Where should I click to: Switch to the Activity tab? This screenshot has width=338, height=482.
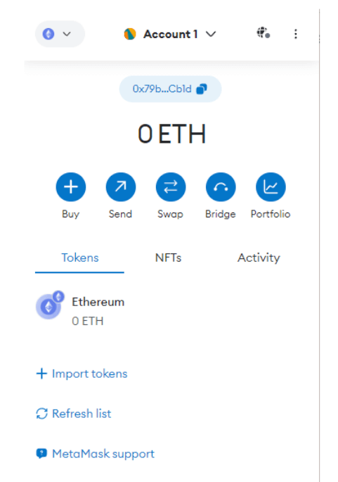point(259,258)
